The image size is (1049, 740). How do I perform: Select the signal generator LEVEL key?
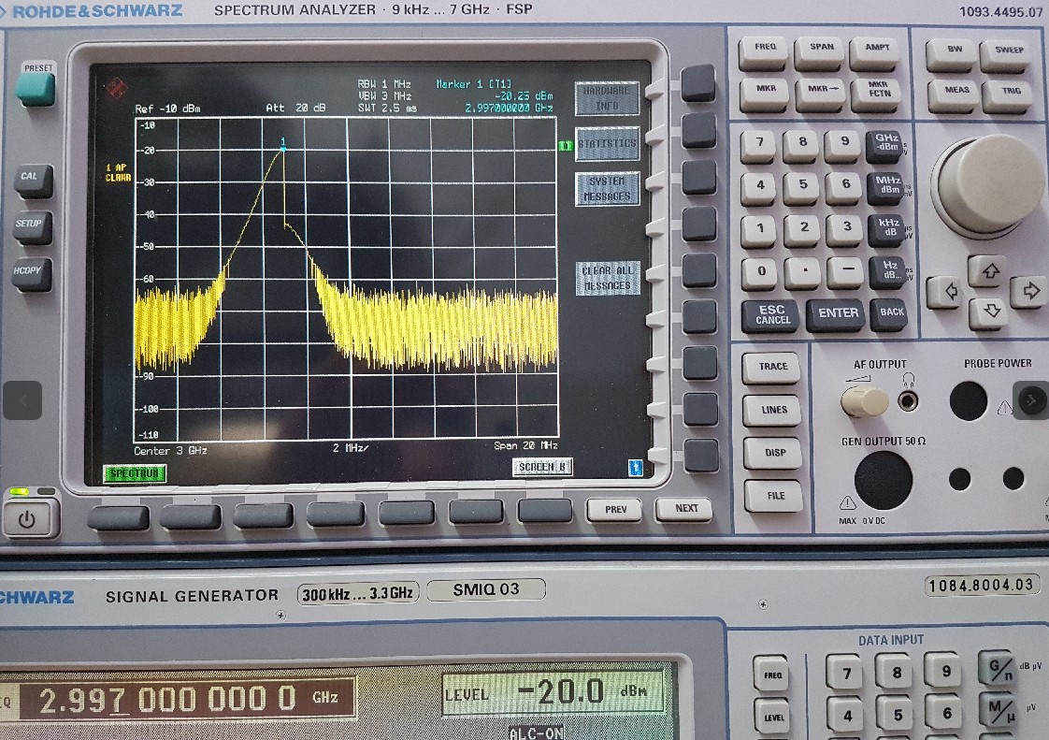click(773, 718)
